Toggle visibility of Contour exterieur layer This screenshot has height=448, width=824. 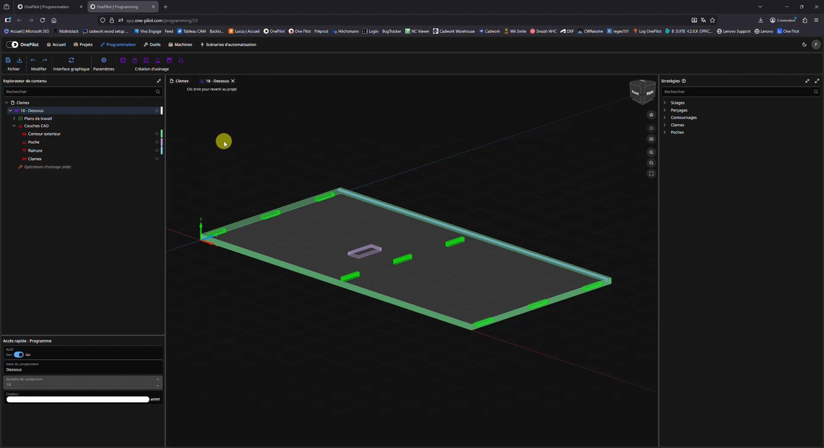(157, 134)
